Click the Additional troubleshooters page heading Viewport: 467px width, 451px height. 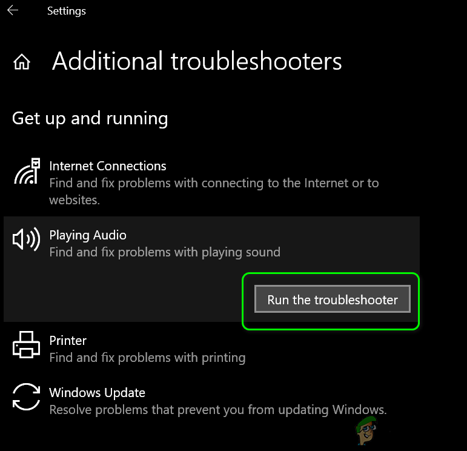click(197, 61)
